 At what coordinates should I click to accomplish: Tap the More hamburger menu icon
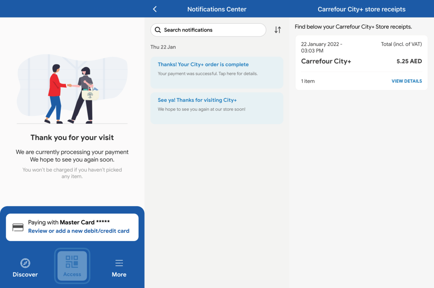[x=119, y=263]
